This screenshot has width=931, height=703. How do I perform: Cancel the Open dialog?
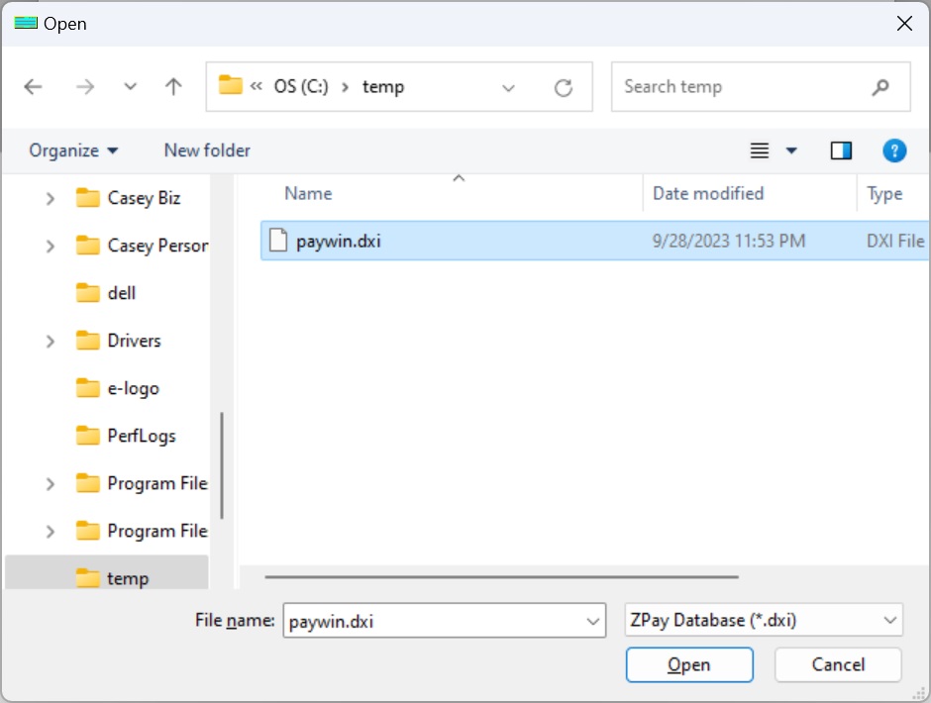coord(837,664)
